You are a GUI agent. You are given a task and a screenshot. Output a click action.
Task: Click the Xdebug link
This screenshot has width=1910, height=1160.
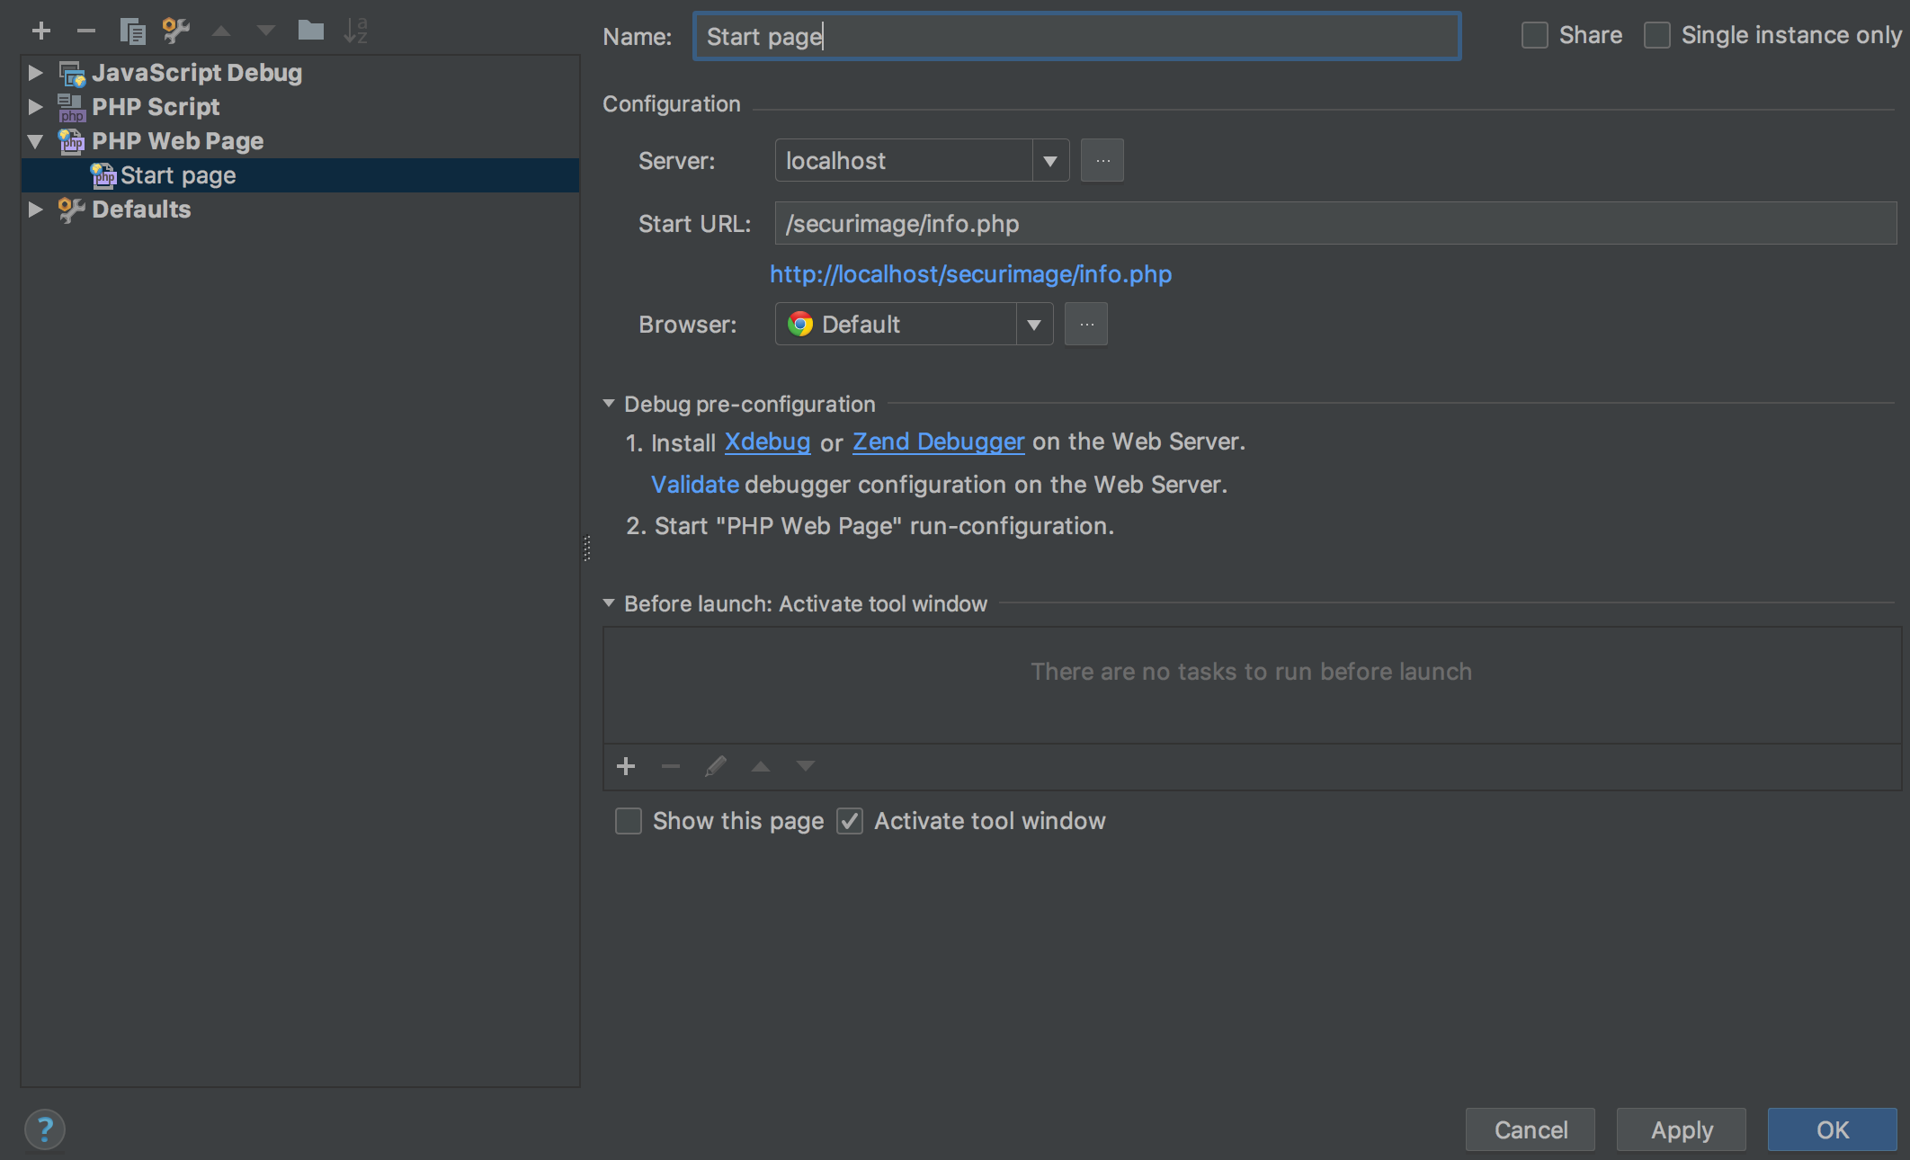(767, 442)
